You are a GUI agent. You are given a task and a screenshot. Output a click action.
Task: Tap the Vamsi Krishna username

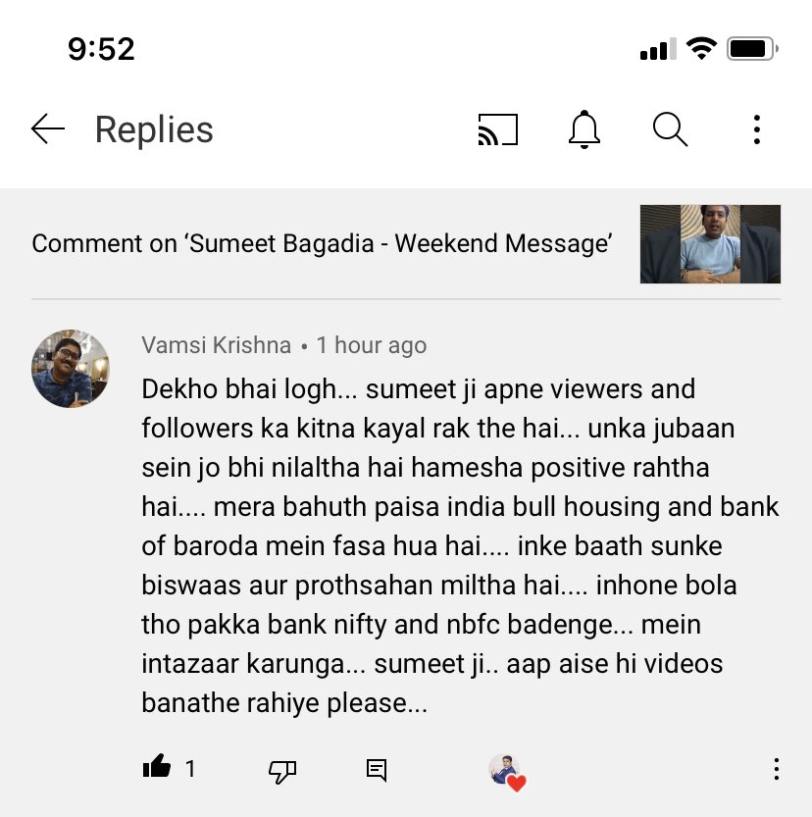point(216,345)
